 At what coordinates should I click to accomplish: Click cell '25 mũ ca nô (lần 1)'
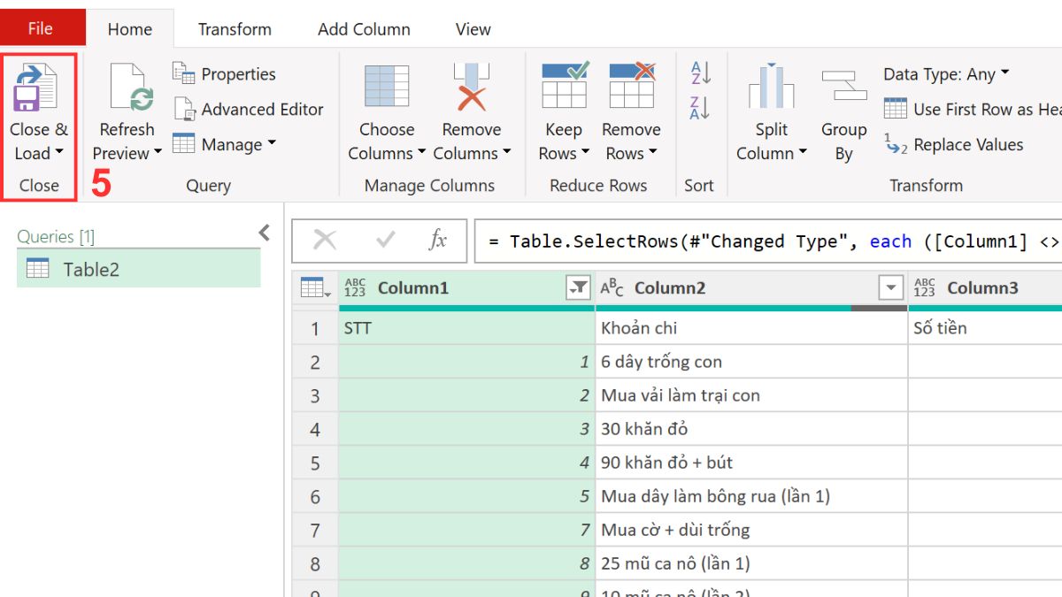click(x=751, y=563)
